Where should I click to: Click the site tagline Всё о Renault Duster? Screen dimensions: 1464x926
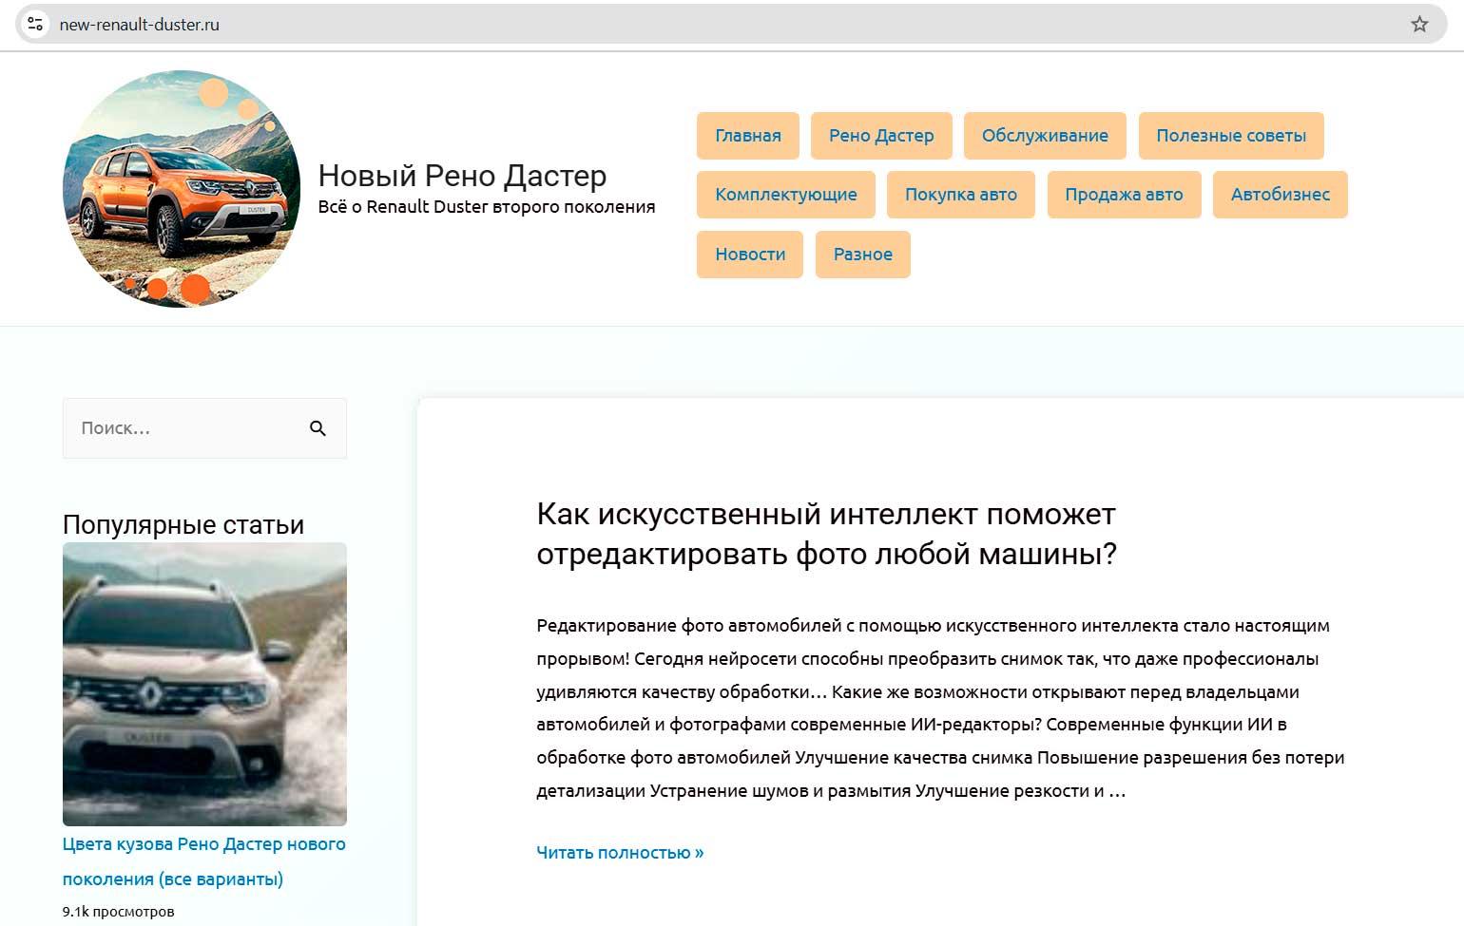point(487,207)
